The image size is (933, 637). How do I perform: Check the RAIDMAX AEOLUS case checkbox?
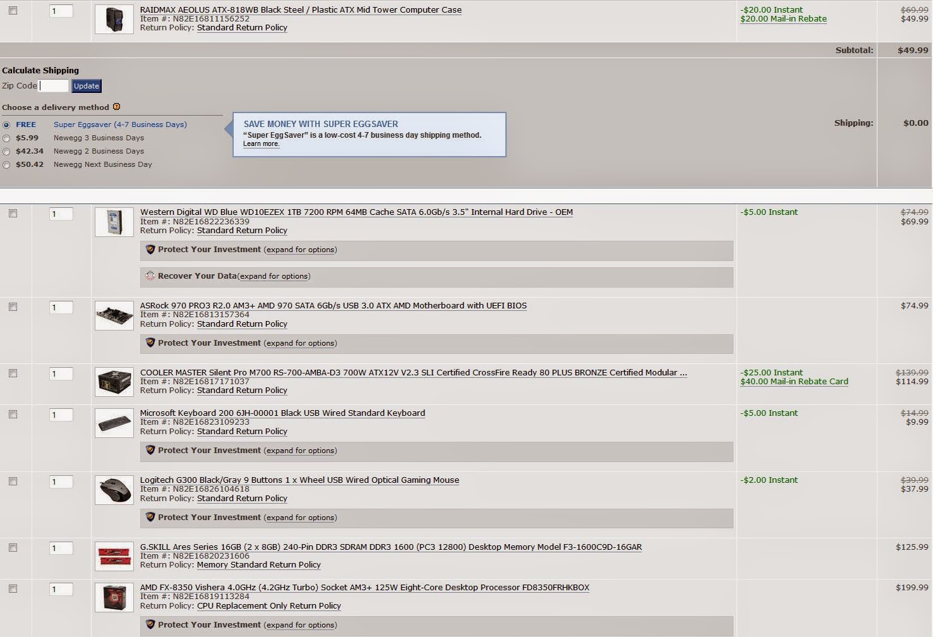click(13, 11)
